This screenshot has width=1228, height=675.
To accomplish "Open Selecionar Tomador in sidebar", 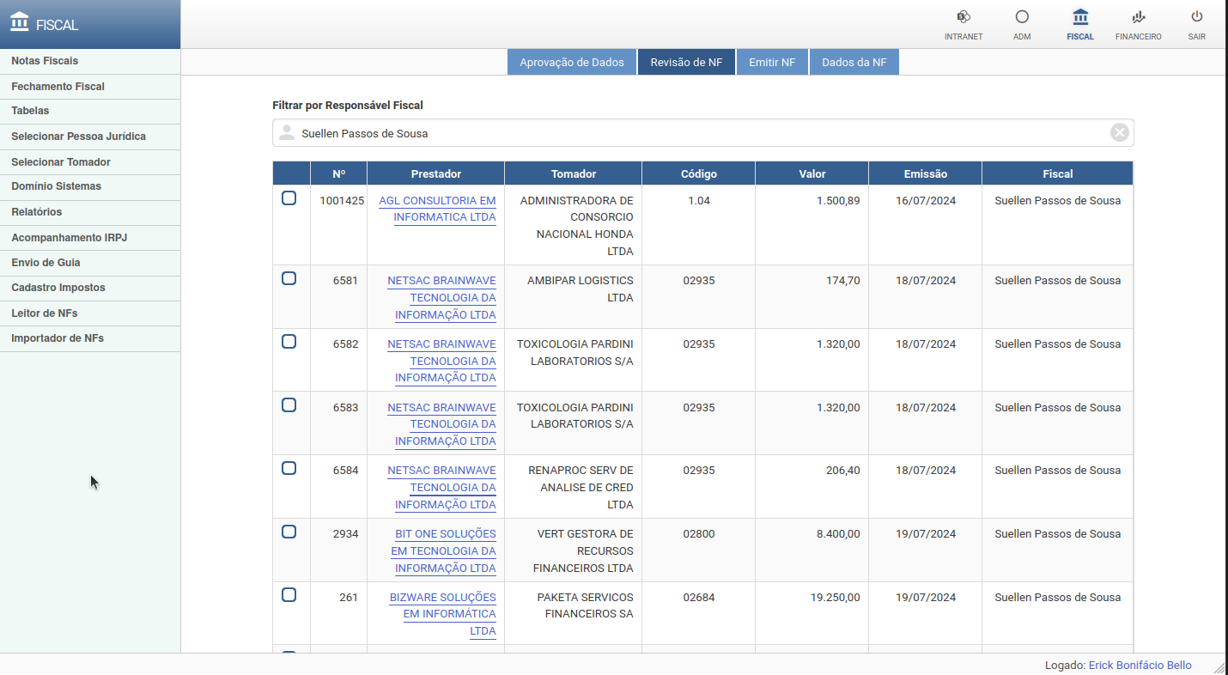I will [x=90, y=162].
